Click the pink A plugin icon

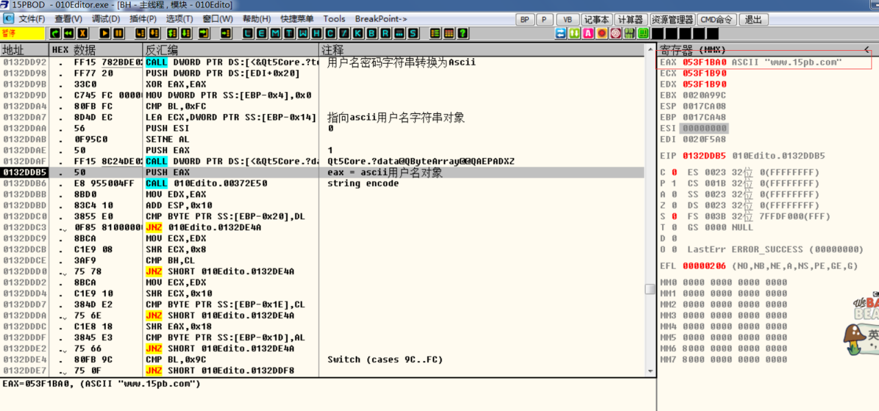coord(588,33)
